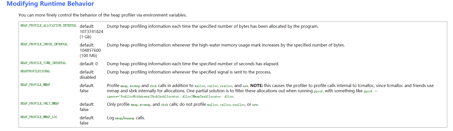Select the HEAPPROFILESIGNAL variable name
This screenshot has height=131, width=453.
(x=35, y=71)
